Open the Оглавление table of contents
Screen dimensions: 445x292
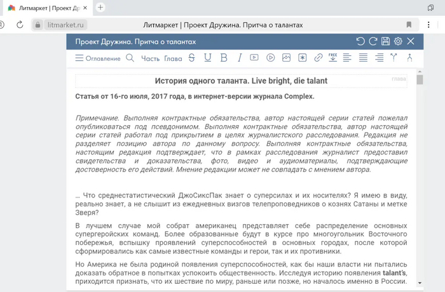pos(97,58)
